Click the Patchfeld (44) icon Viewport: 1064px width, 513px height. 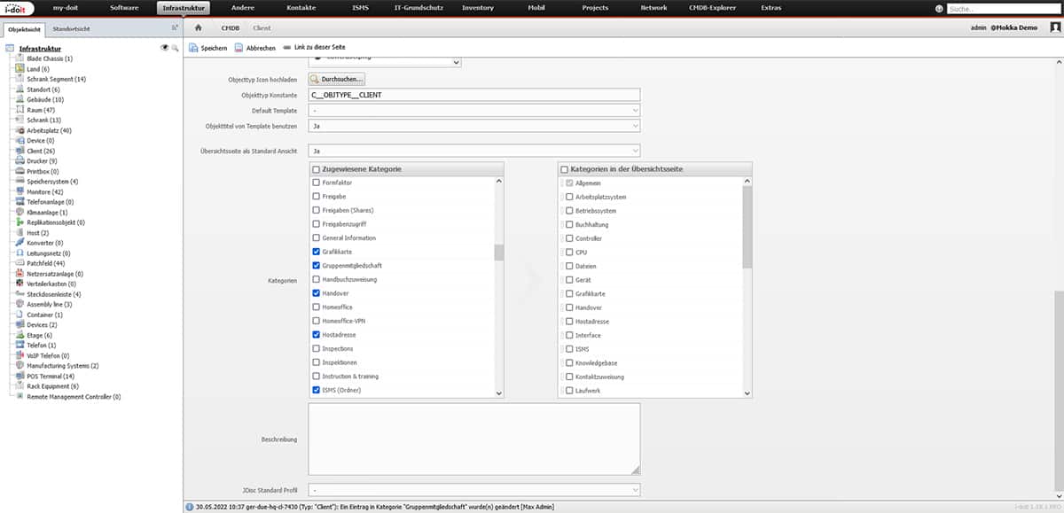[20, 264]
